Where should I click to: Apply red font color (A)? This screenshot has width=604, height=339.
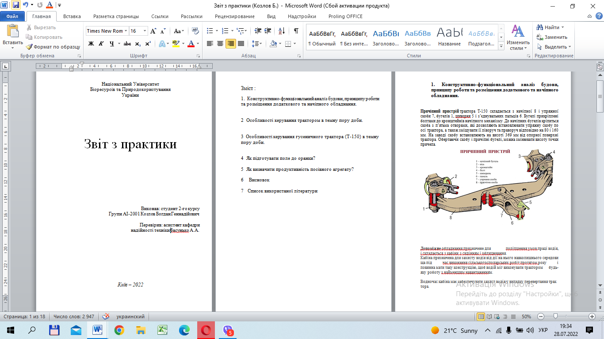(x=191, y=44)
